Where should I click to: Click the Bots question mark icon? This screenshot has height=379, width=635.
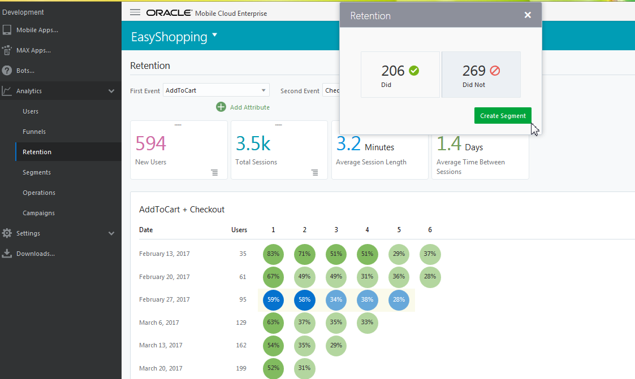7,71
